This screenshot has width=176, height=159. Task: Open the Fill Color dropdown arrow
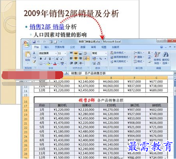pos(51,64)
